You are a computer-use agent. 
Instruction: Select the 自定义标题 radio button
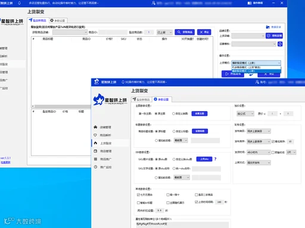(x=174, y=131)
